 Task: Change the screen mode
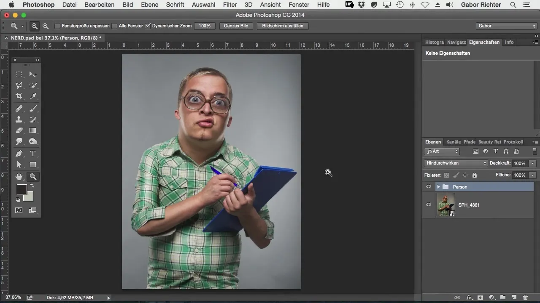[33, 210]
